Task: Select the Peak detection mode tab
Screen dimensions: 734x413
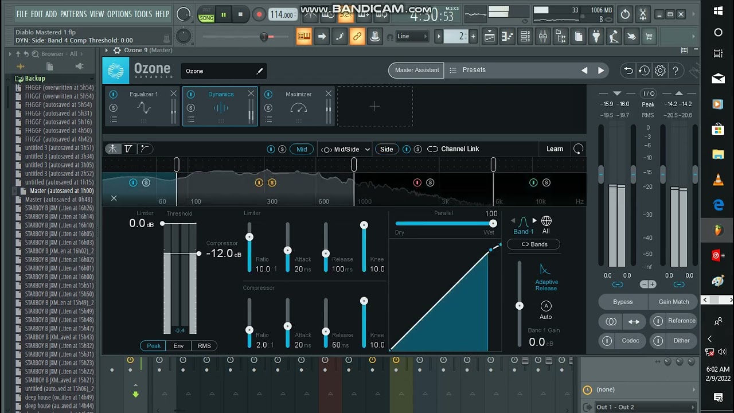Action: click(x=154, y=346)
